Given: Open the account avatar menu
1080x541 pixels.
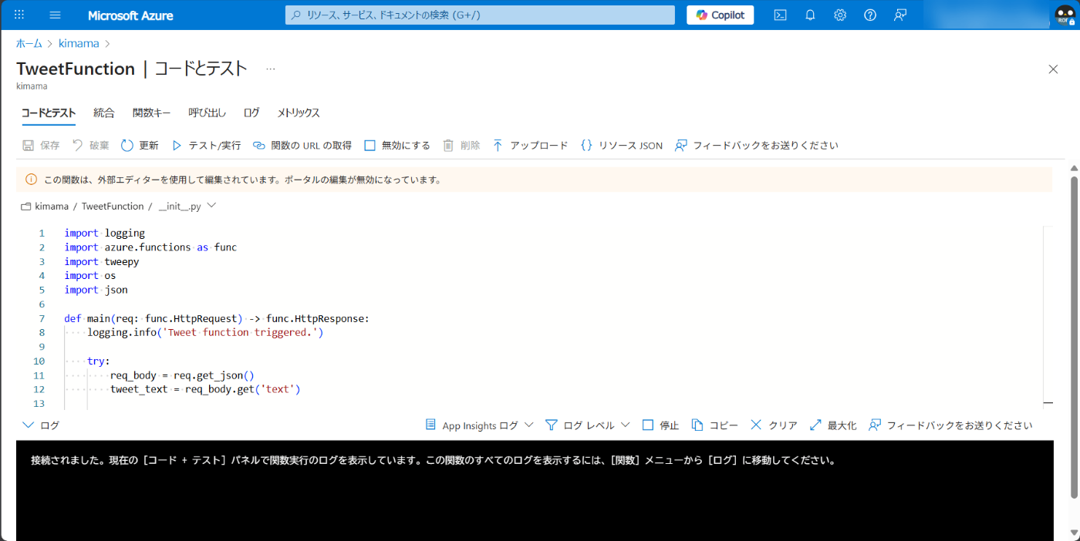Looking at the screenshot, I should click(x=1066, y=15).
